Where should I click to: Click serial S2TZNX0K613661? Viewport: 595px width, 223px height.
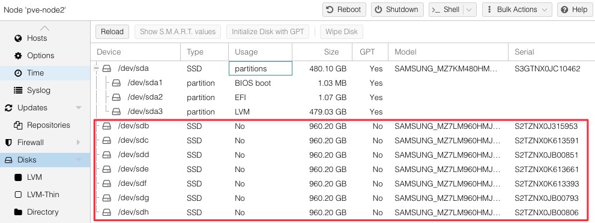[546, 169]
